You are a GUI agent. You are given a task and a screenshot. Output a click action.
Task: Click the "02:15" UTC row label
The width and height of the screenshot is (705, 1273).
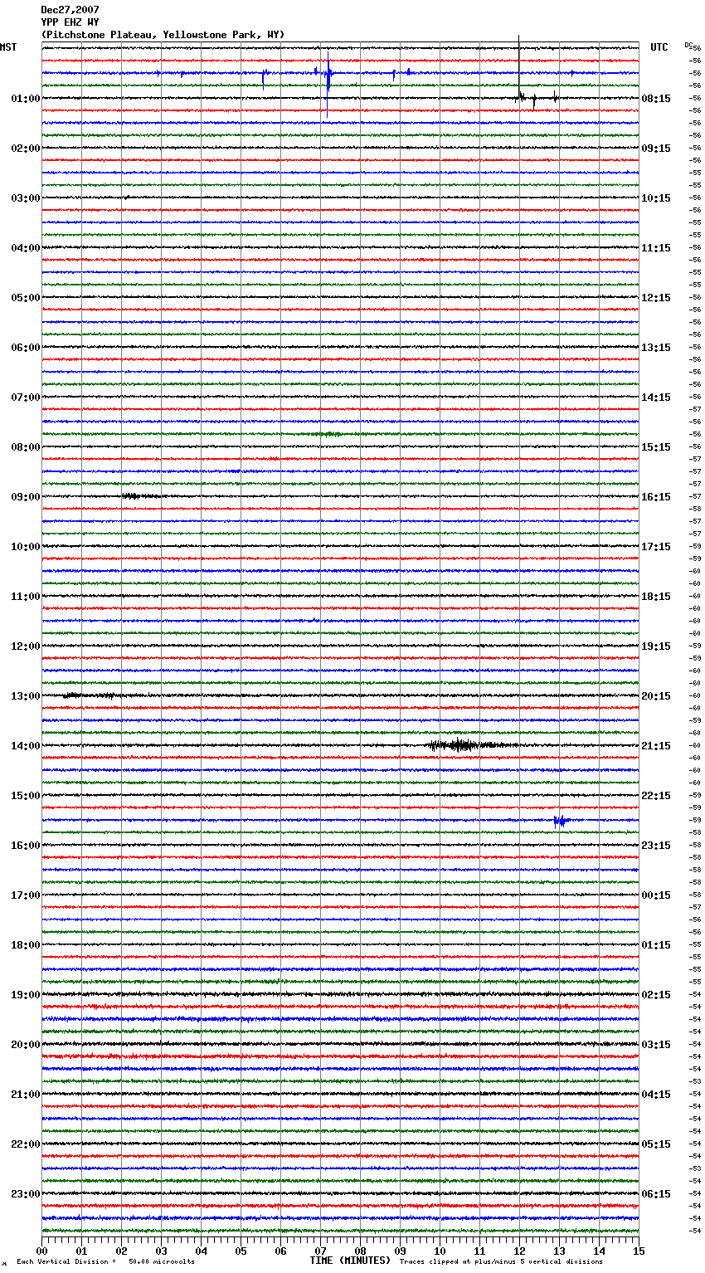click(656, 995)
